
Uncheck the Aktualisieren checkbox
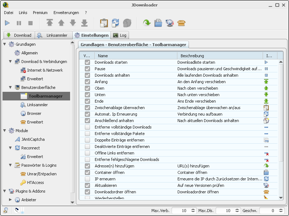87,185
